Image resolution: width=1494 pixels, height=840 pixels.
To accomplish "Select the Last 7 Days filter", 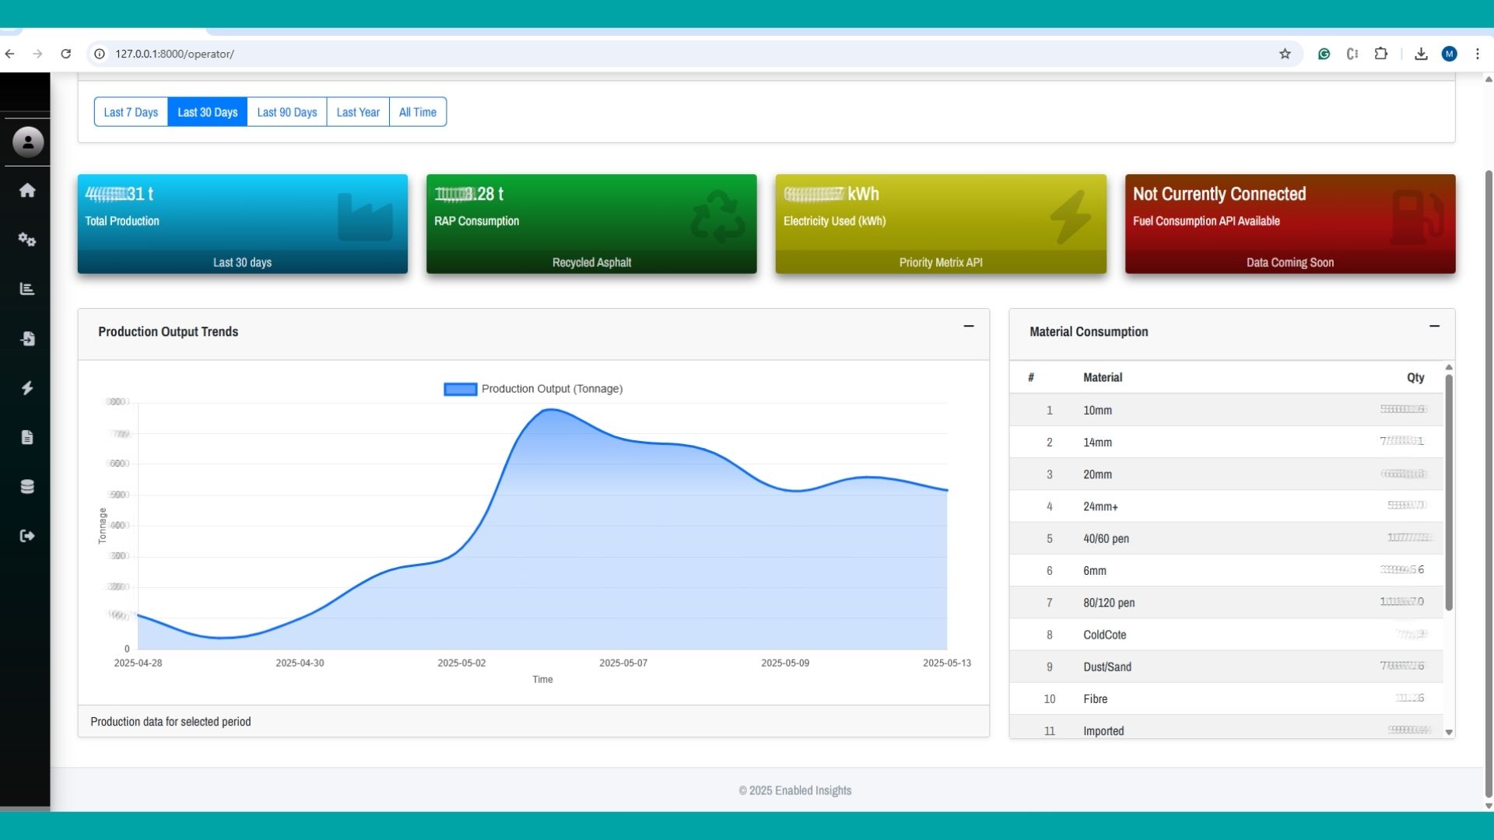I will [x=131, y=112].
